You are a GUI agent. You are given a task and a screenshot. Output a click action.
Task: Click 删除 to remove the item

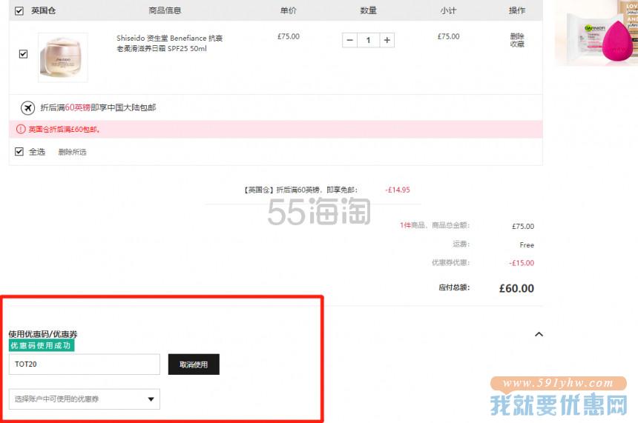click(517, 36)
